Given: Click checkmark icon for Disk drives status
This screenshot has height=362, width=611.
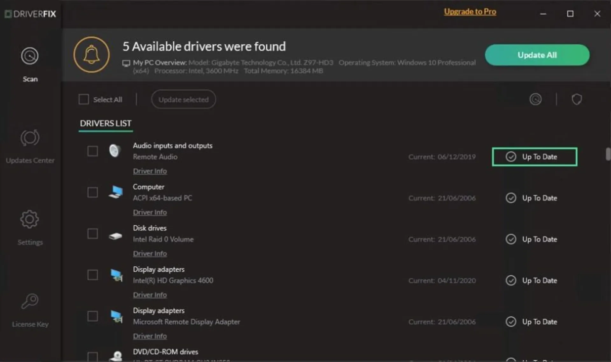Looking at the screenshot, I should pyautogui.click(x=511, y=239).
